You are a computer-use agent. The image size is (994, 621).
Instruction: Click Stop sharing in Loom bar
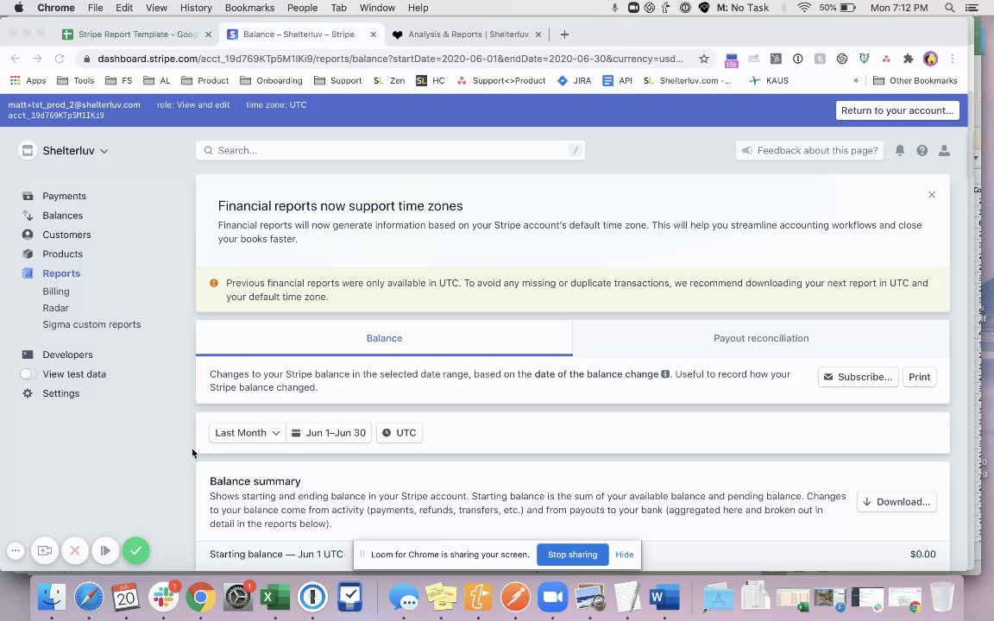coord(572,555)
